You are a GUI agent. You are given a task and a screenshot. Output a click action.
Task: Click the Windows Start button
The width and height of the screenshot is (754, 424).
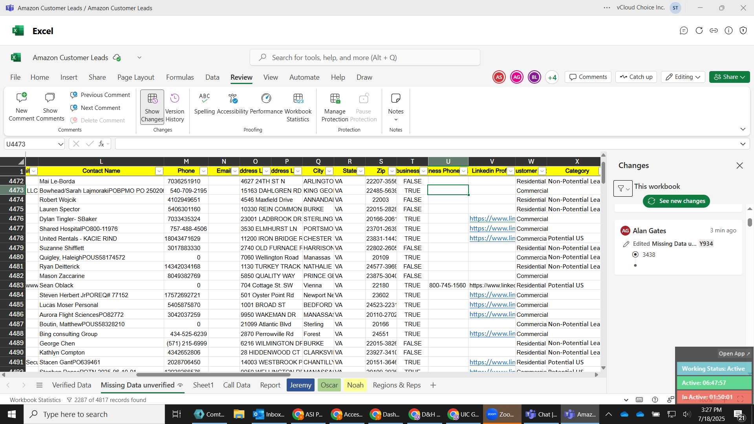(x=11, y=414)
